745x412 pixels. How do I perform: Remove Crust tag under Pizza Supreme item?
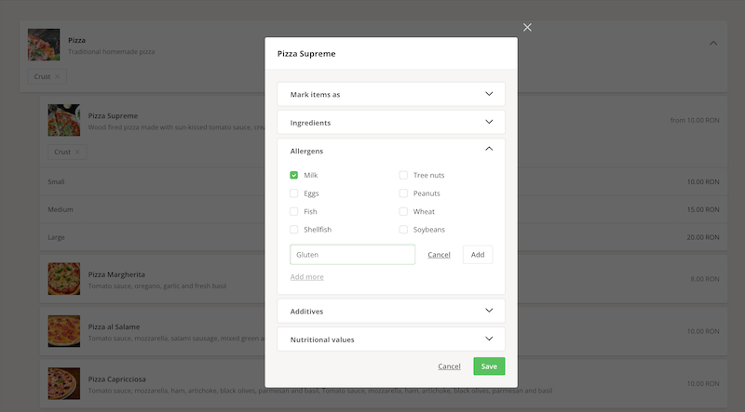(x=77, y=152)
